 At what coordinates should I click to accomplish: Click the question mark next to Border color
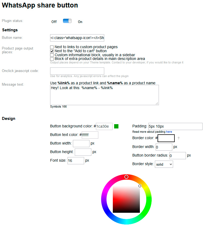click(178, 138)
